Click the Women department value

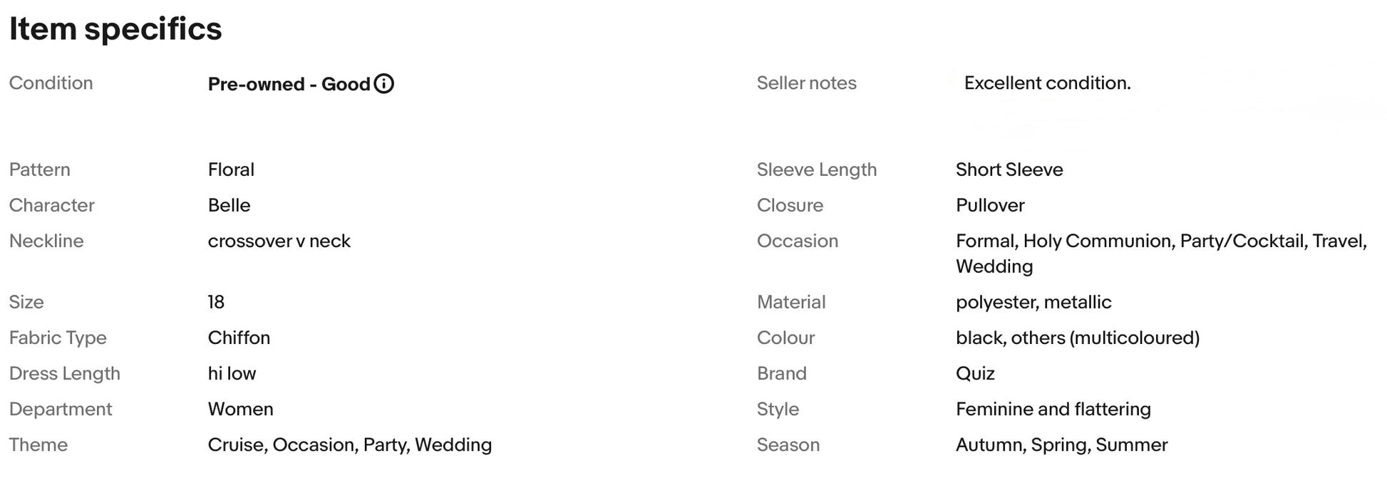point(240,409)
